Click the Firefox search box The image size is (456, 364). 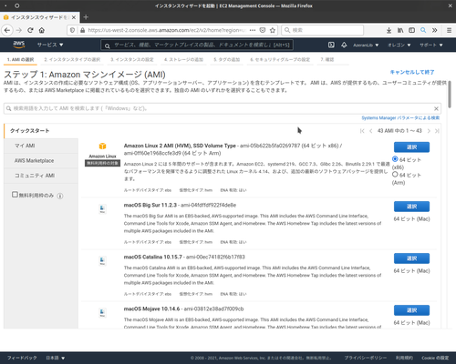(x=323, y=30)
